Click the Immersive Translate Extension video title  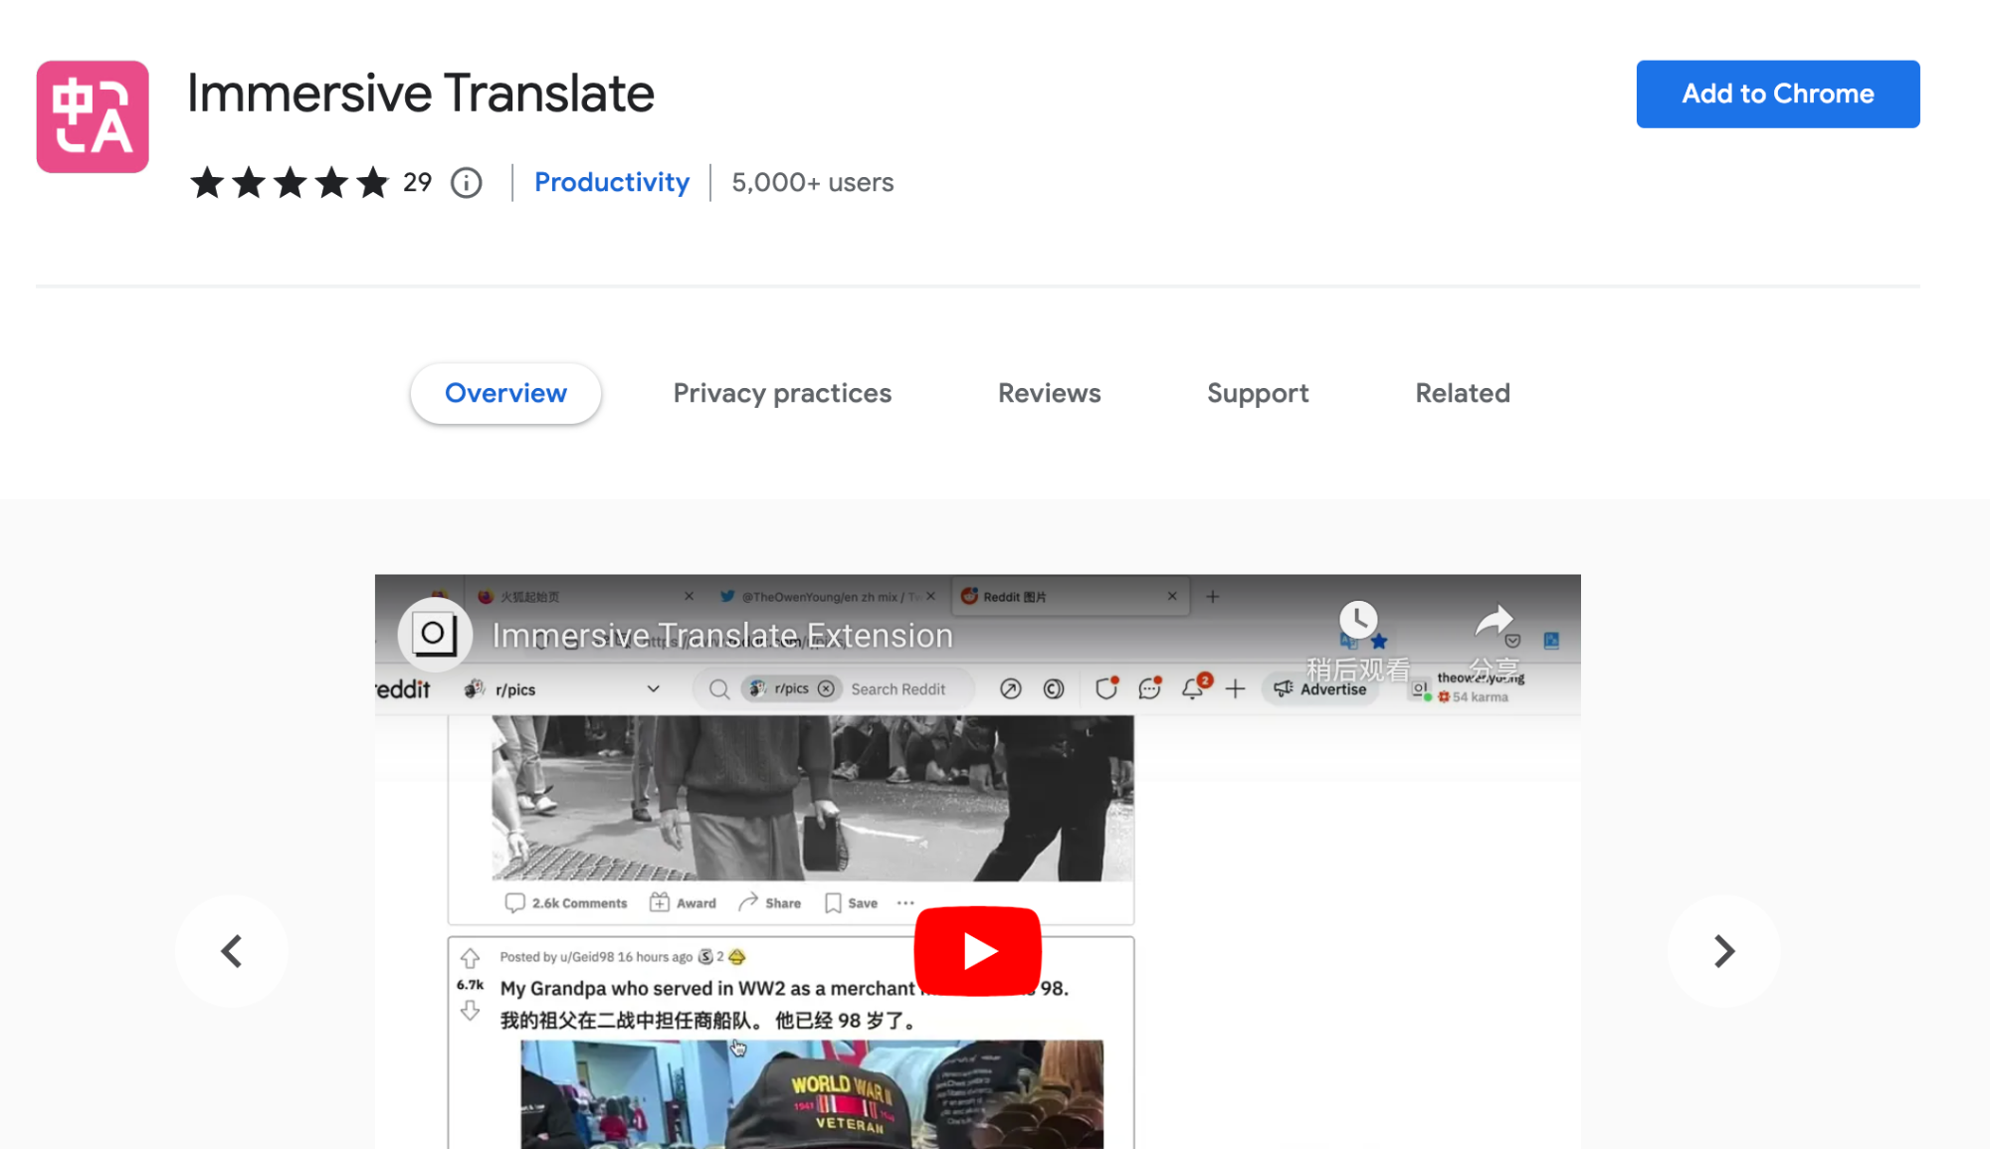[722, 635]
